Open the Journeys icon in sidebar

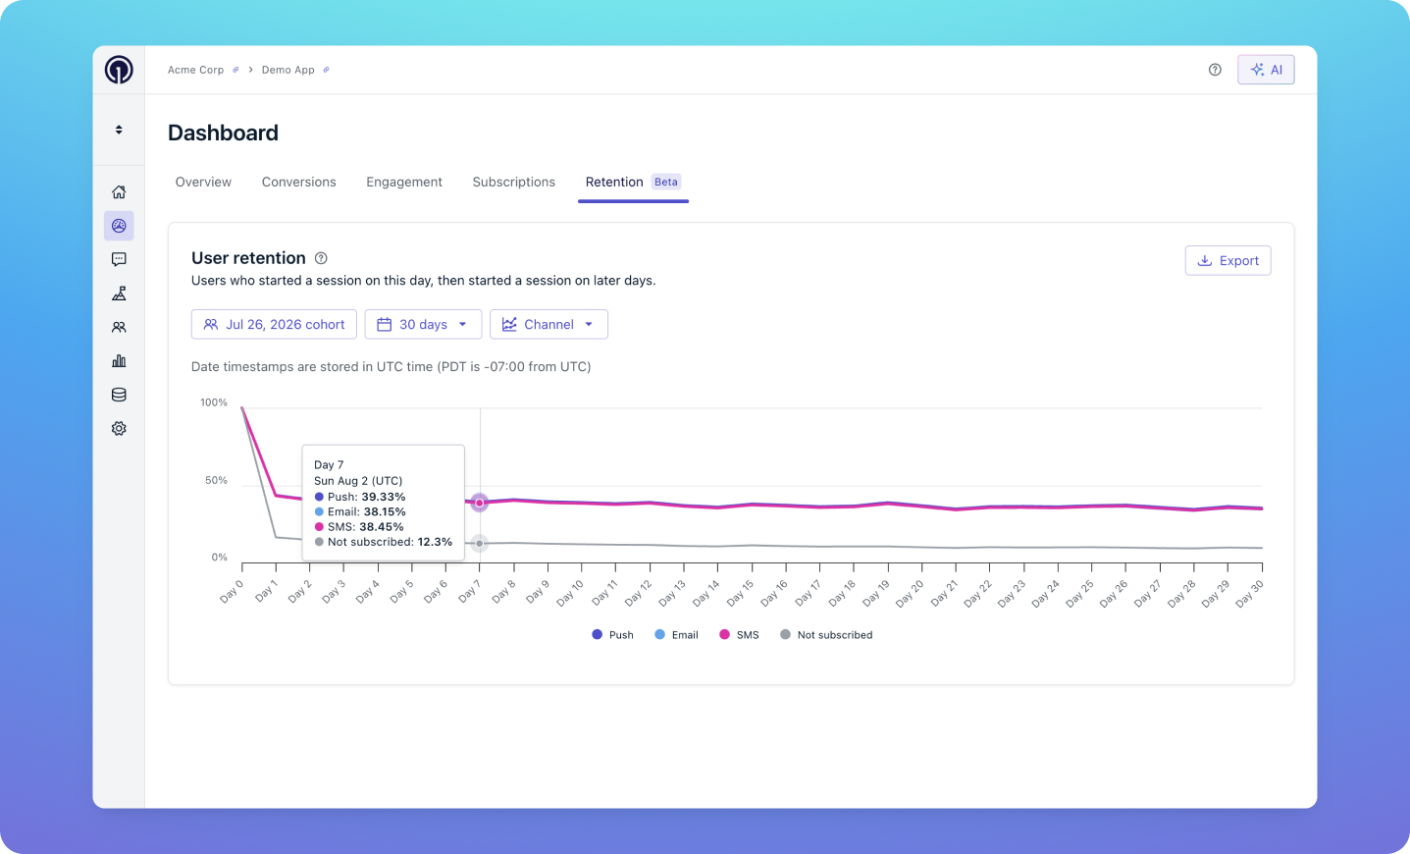[119, 294]
